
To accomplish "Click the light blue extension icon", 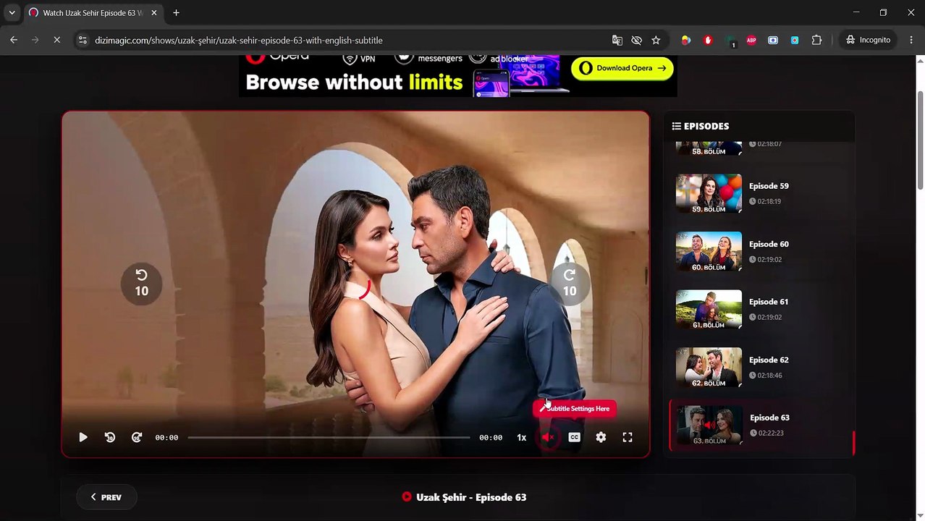I will (795, 40).
